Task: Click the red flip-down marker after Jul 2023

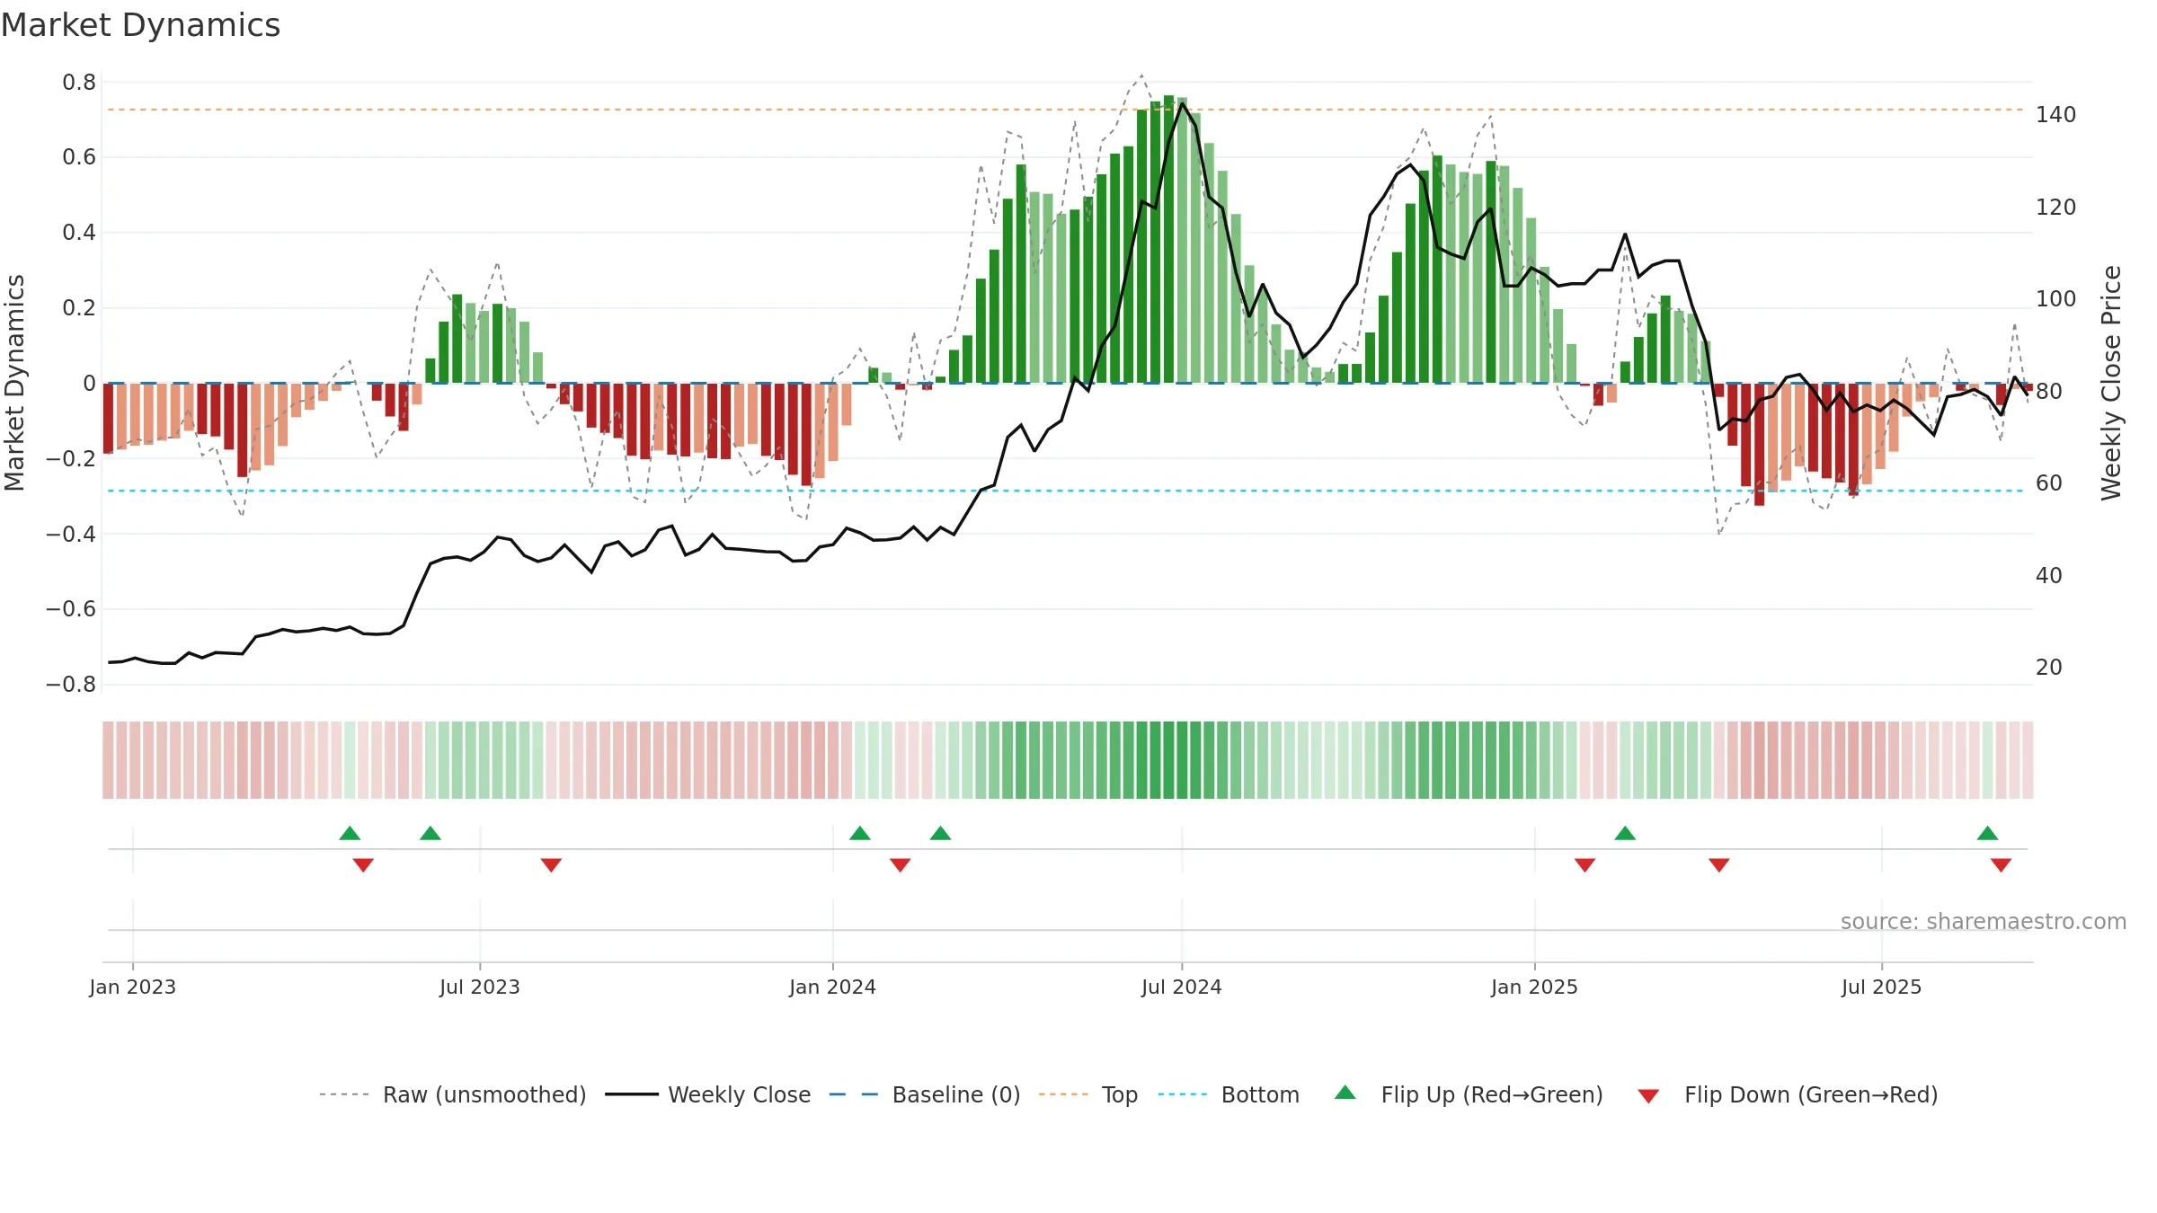Action: (551, 864)
